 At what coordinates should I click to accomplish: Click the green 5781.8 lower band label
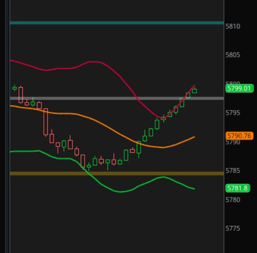click(x=238, y=188)
